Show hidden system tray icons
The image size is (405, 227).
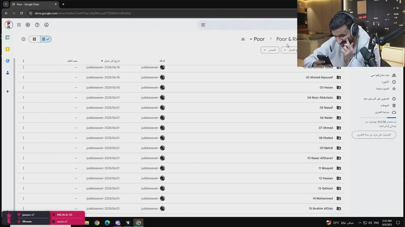[x=360, y=223]
